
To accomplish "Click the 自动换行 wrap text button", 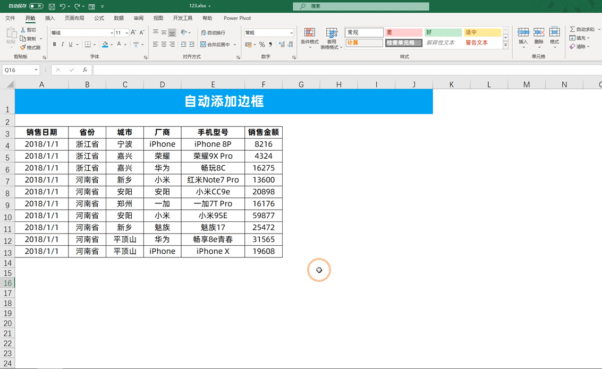I will point(213,32).
